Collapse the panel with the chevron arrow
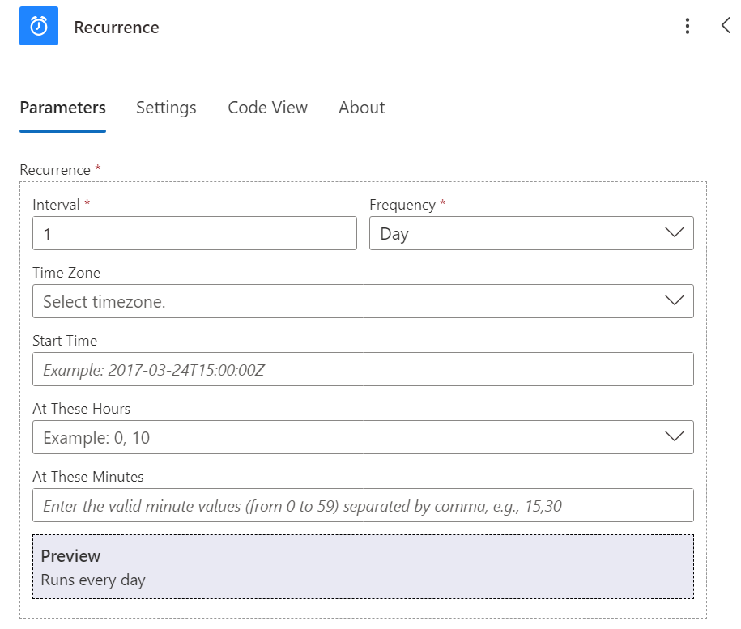Image resolution: width=741 pixels, height=629 pixels. 726,25
